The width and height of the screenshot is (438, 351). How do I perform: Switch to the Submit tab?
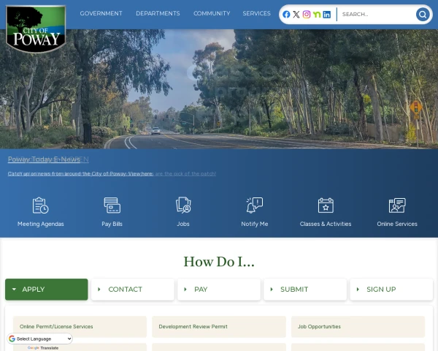click(x=305, y=290)
